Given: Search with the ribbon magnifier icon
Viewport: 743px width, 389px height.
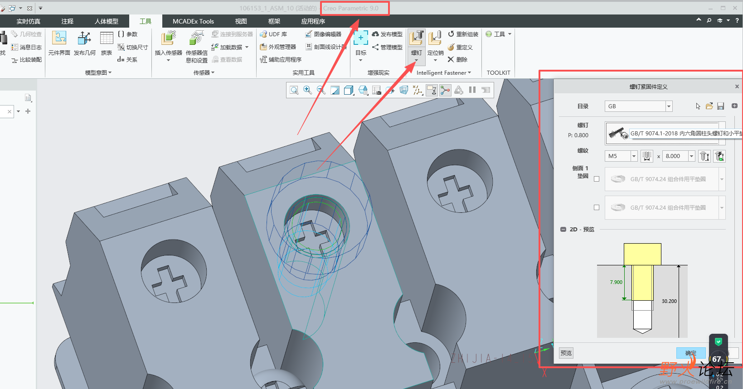Looking at the screenshot, I should [709, 20].
